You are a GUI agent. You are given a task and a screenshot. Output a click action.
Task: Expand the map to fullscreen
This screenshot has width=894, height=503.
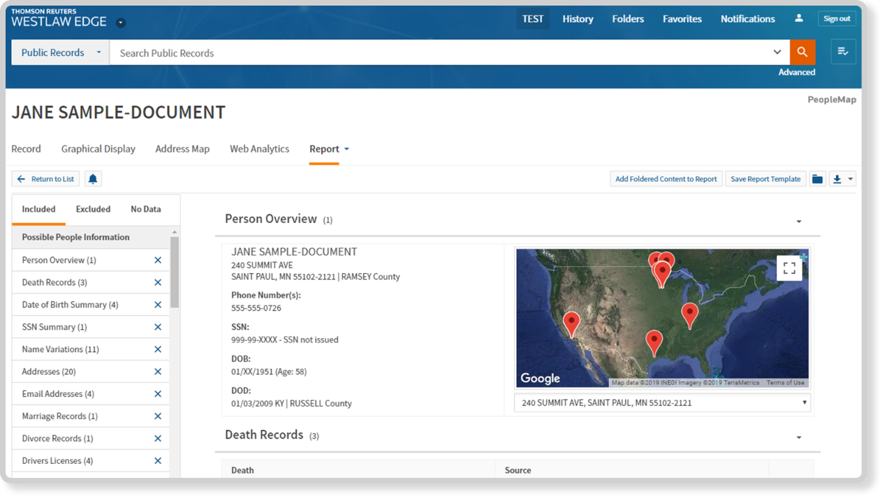(x=789, y=268)
